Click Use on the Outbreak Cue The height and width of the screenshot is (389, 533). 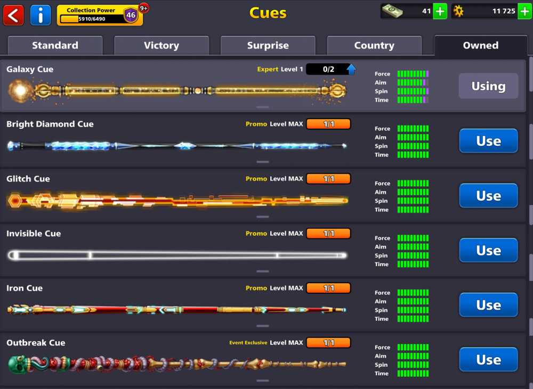[488, 359]
